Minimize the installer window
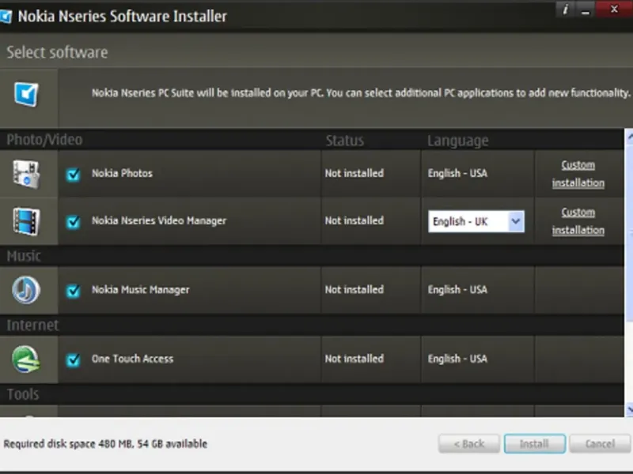 tap(586, 9)
